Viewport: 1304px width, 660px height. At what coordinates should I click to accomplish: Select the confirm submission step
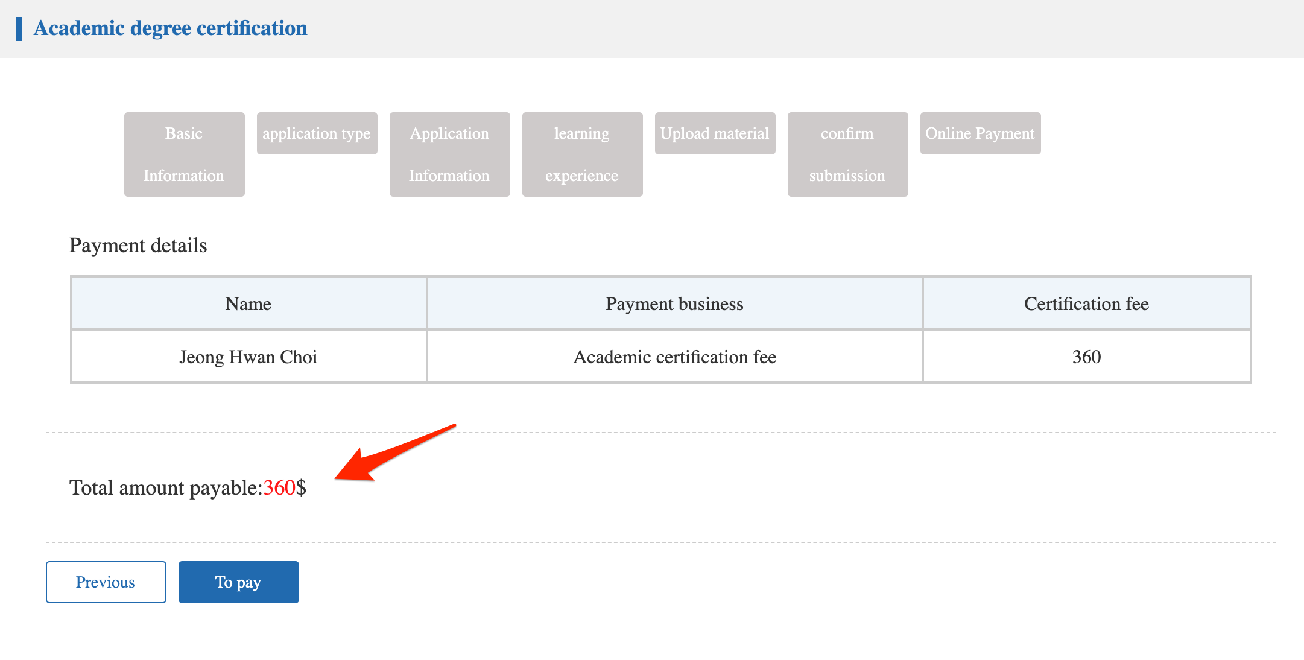tap(847, 154)
